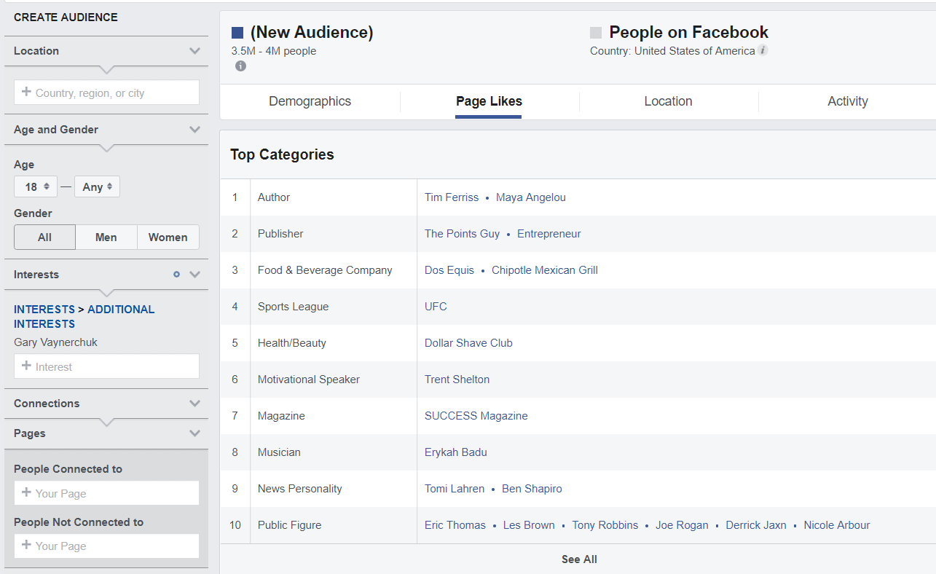This screenshot has width=936, height=574.
Task: Select the Men gender filter
Action: (x=106, y=237)
